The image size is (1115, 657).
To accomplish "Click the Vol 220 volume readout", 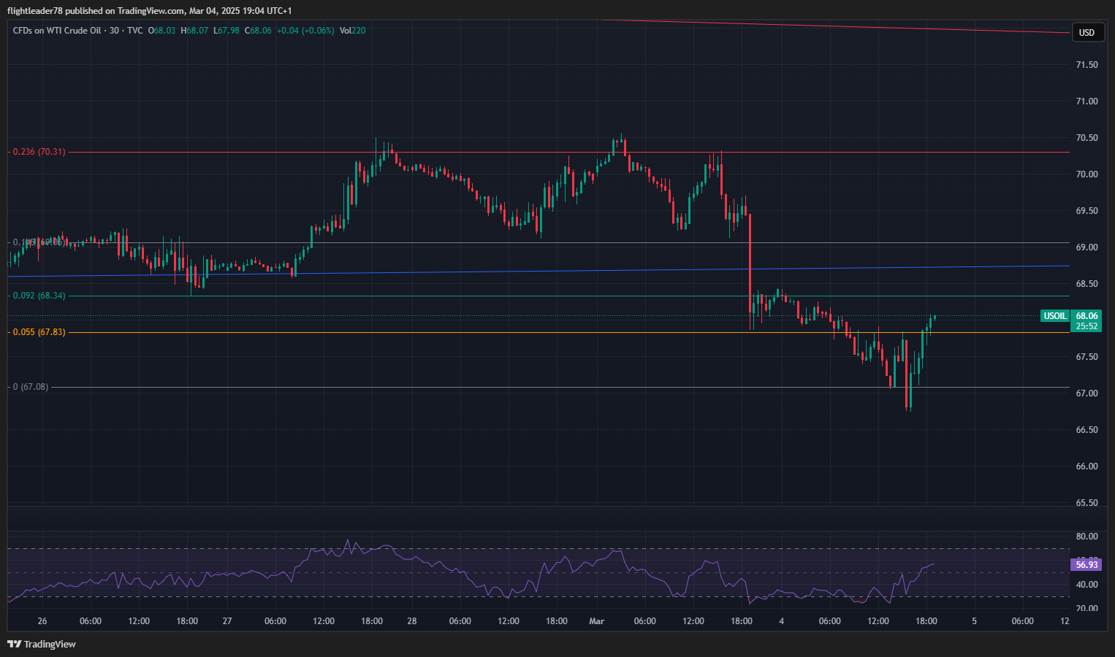I will coord(353,31).
